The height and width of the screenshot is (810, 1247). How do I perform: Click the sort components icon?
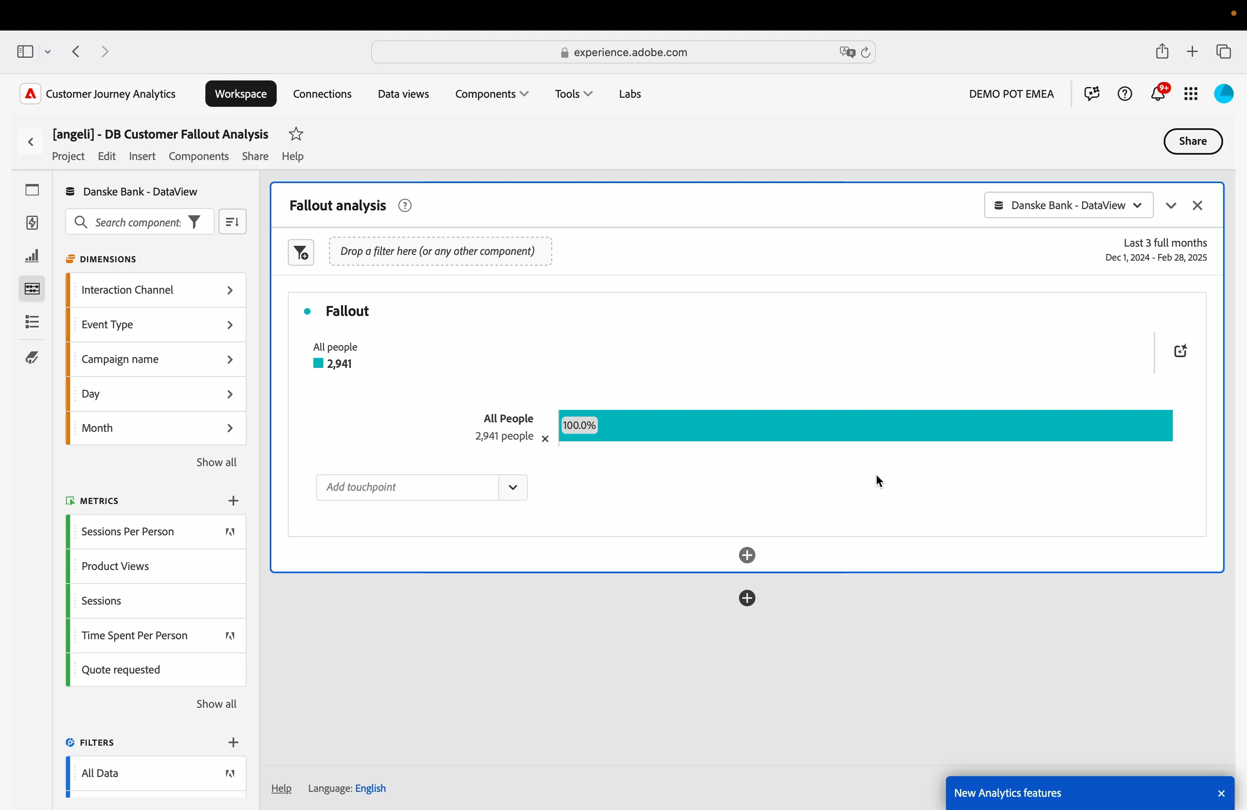point(233,222)
